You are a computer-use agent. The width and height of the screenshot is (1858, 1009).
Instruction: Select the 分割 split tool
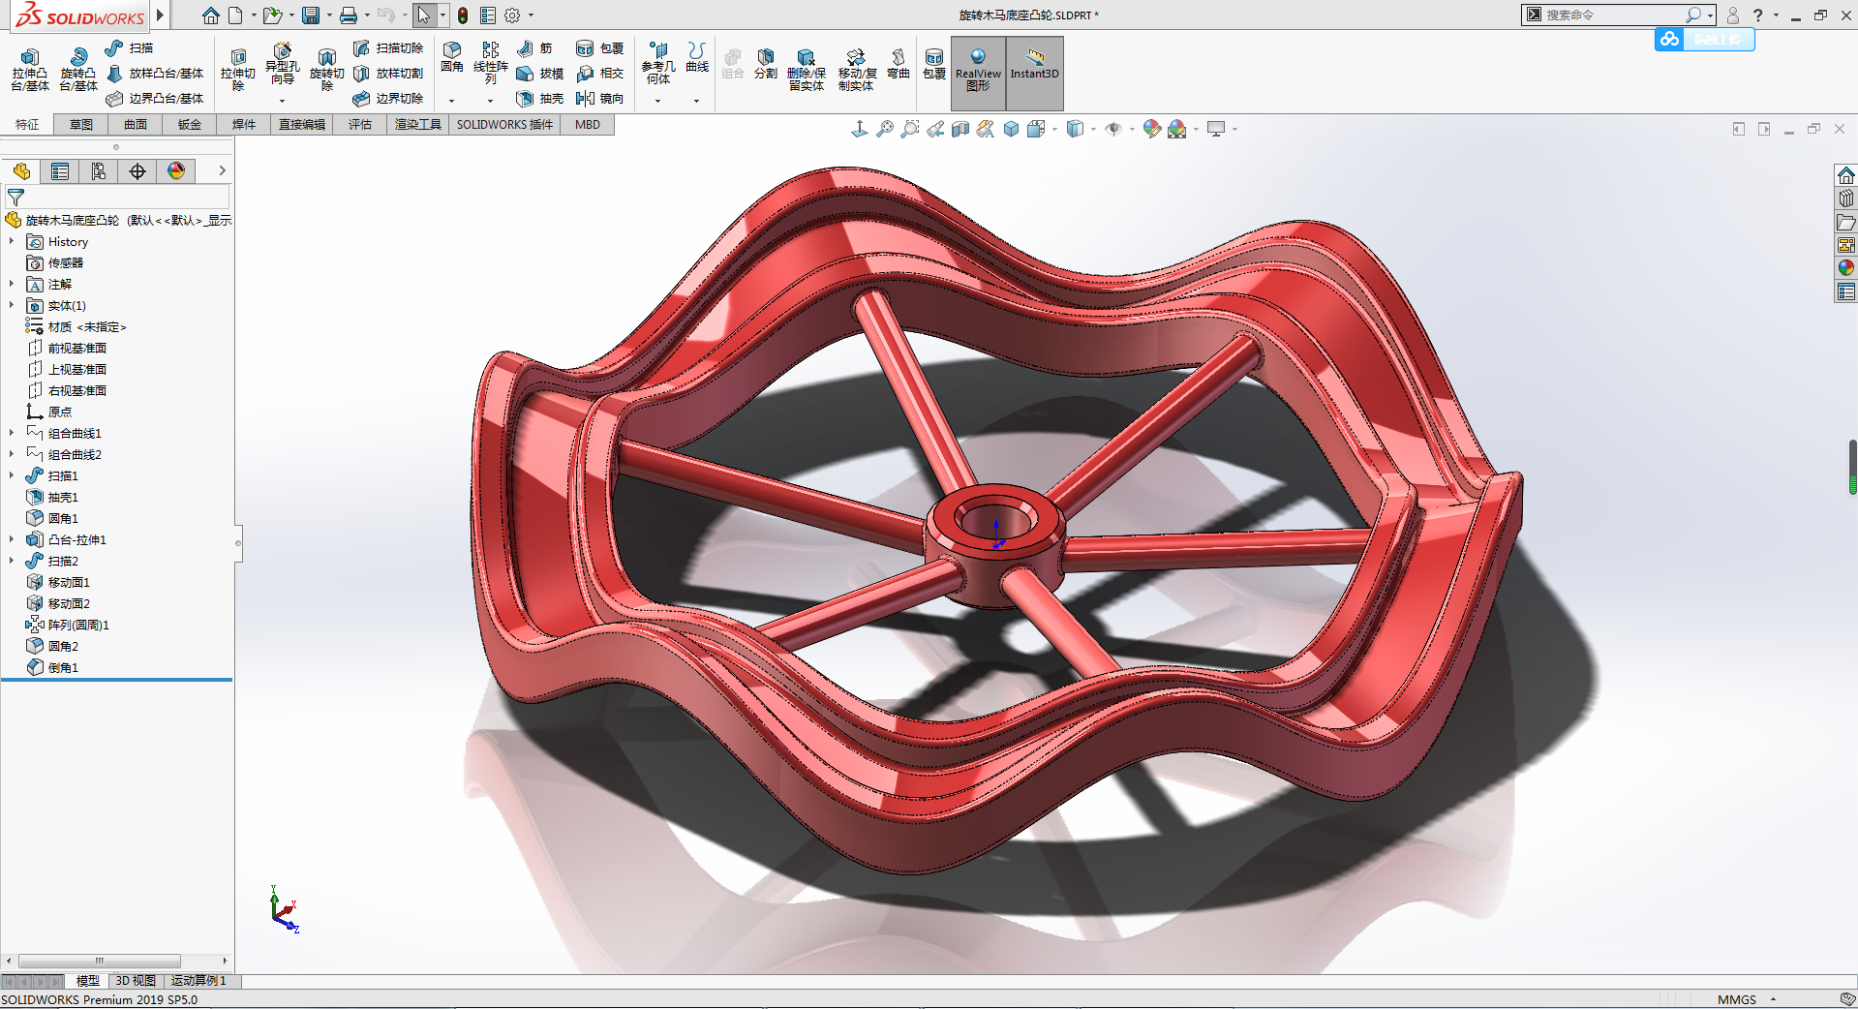(x=766, y=63)
